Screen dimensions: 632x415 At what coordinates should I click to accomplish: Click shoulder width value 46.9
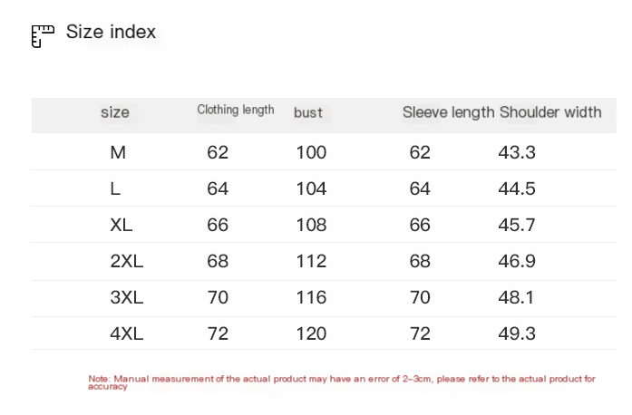(x=517, y=261)
